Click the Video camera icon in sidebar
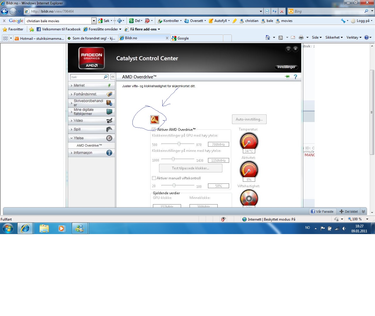 click(x=109, y=121)
